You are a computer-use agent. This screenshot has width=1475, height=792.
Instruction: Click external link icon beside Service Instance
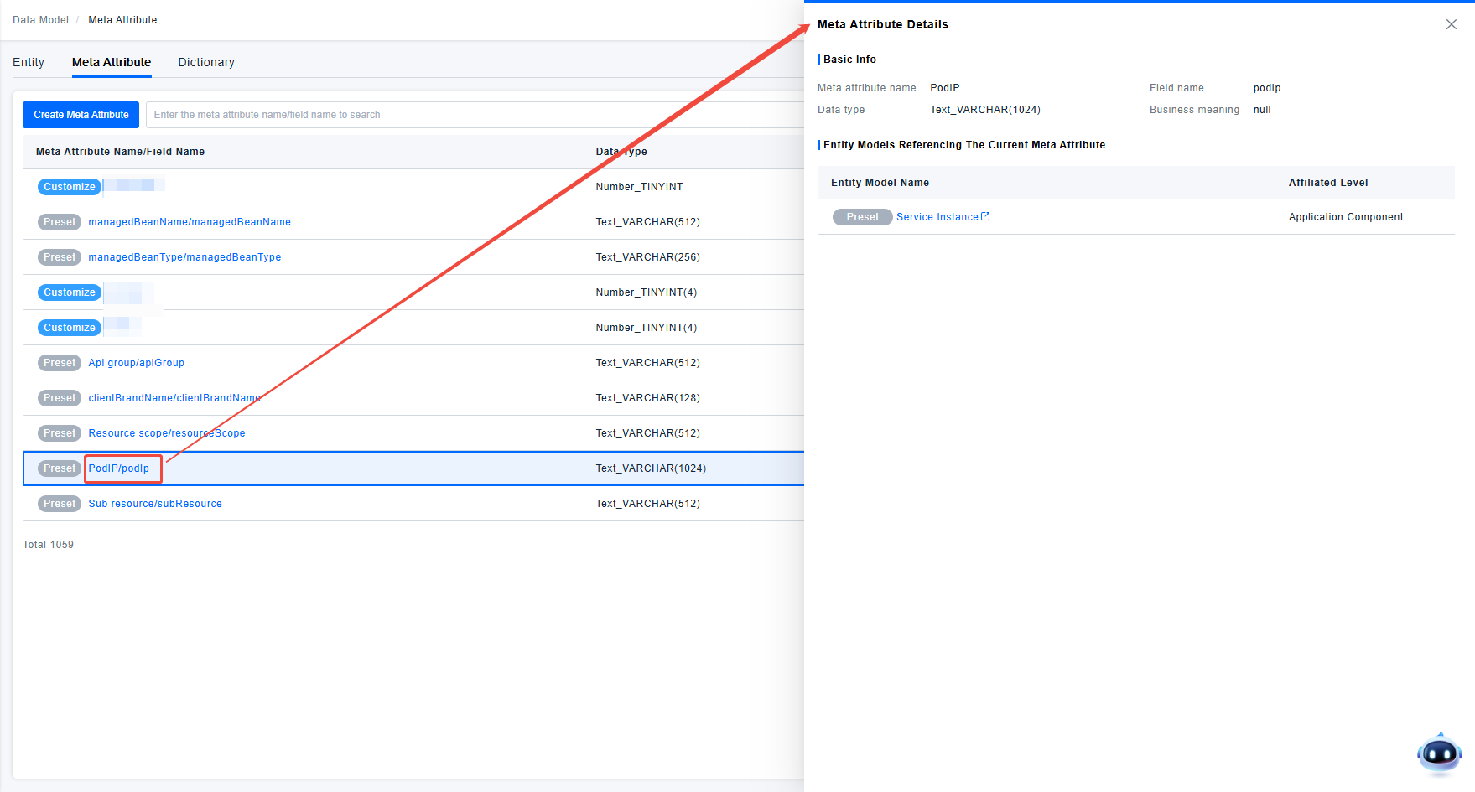985,216
